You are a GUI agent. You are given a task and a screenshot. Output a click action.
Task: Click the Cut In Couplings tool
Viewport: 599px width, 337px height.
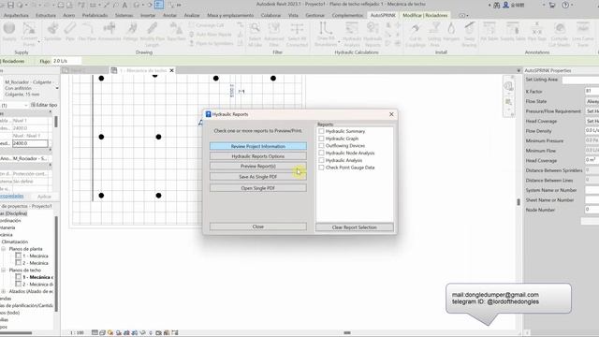tap(416, 35)
